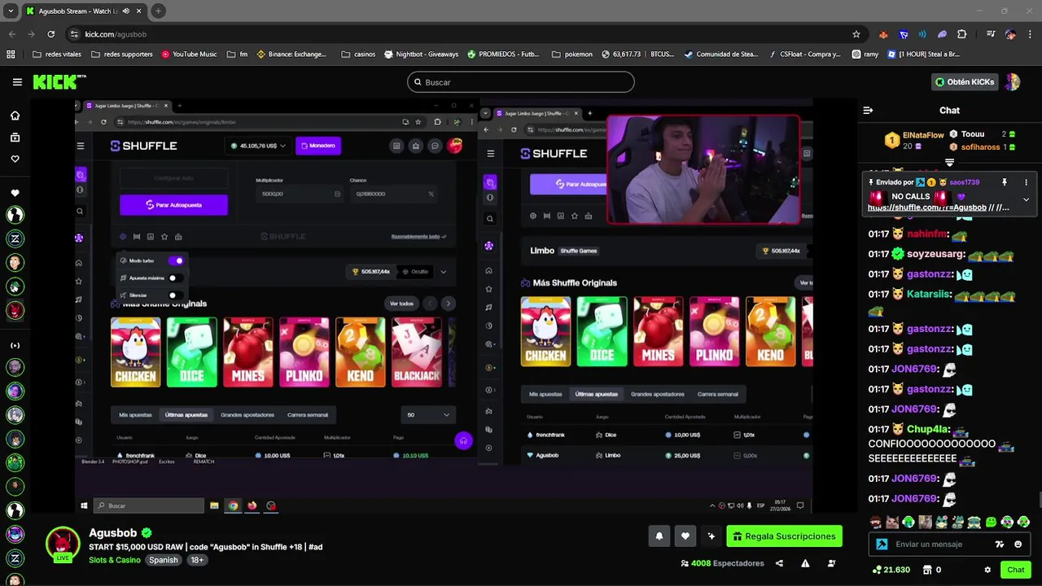Click Multiplicador input field in left window
The width and height of the screenshot is (1042, 586).
(x=299, y=194)
